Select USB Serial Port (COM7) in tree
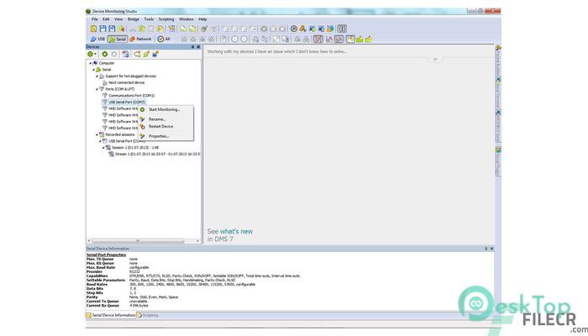This screenshot has height=336, width=588. pyautogui.click(x=127, y=102)
